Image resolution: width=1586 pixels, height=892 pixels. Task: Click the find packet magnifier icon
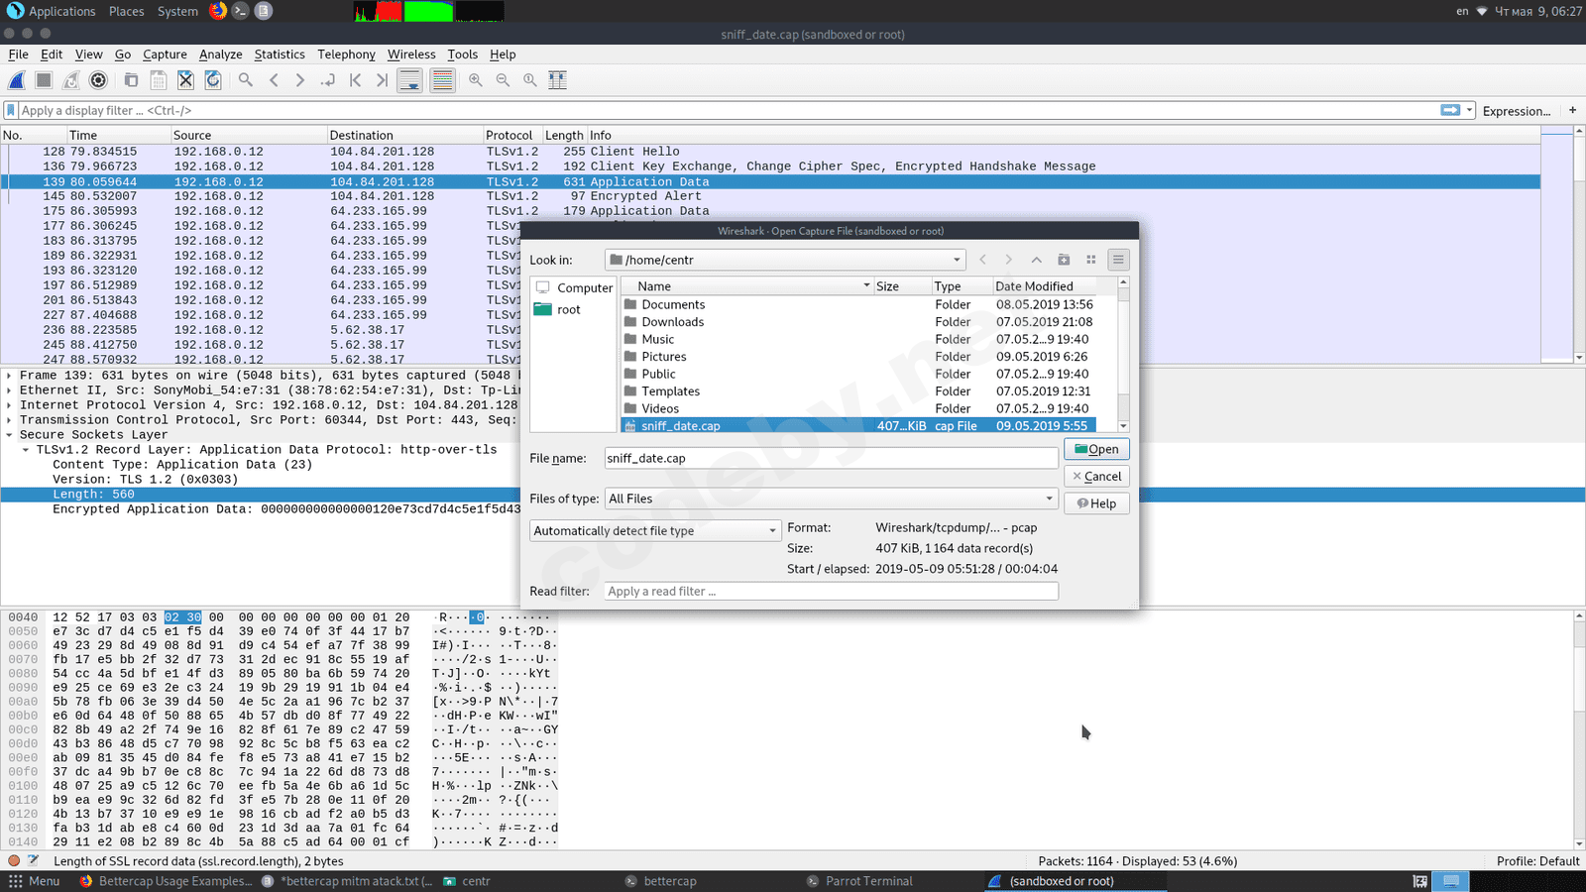(x=246, y=80)
